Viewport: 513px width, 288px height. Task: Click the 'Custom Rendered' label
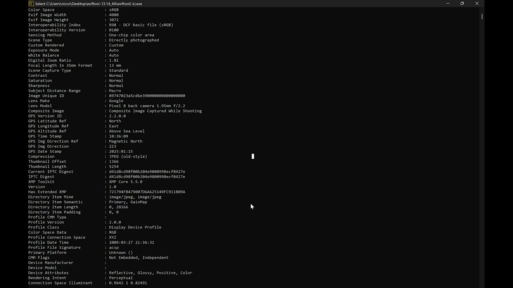[x=46, y=45]
